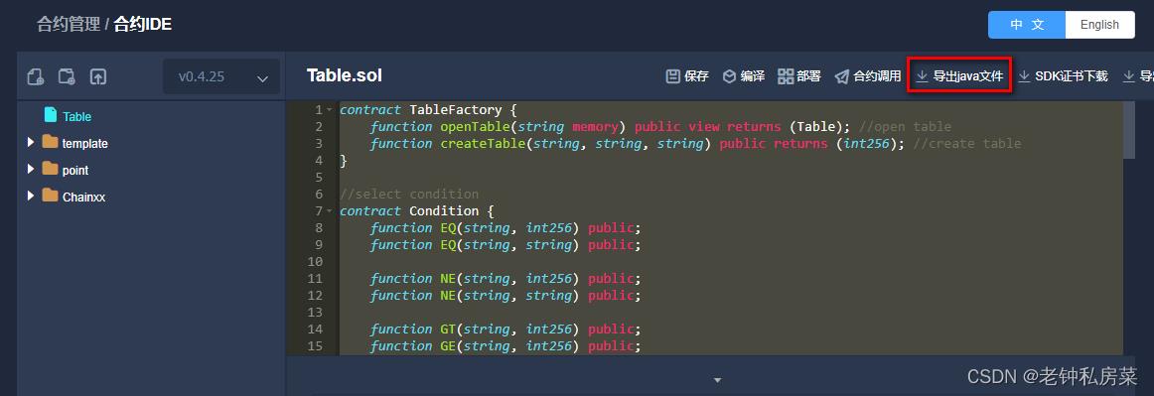
Task: Open the Table file in tree
Action: [x=76, y=116]
